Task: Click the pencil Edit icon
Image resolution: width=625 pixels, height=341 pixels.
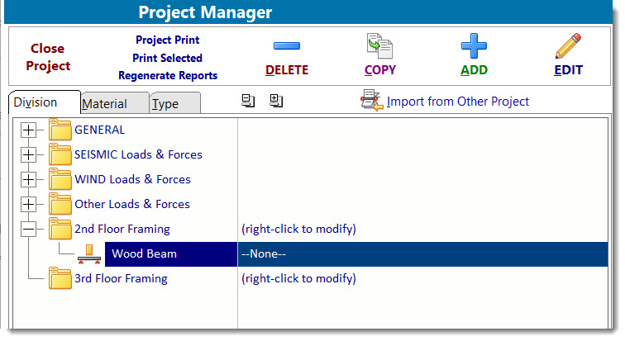Action: (x=568, y=46)
